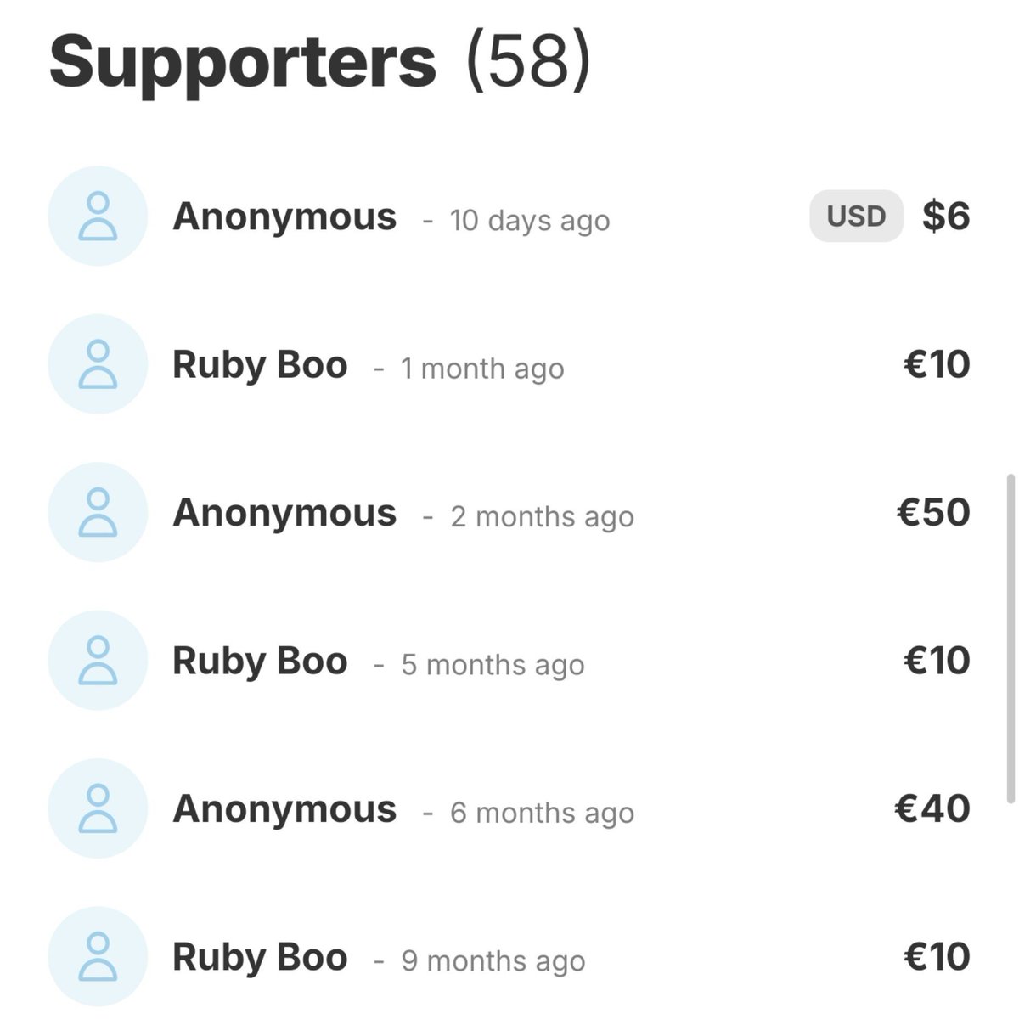Viewport: 1019px width, 1019px height.
Task: Click the supporter count (58)
Action: coord(527,63)
